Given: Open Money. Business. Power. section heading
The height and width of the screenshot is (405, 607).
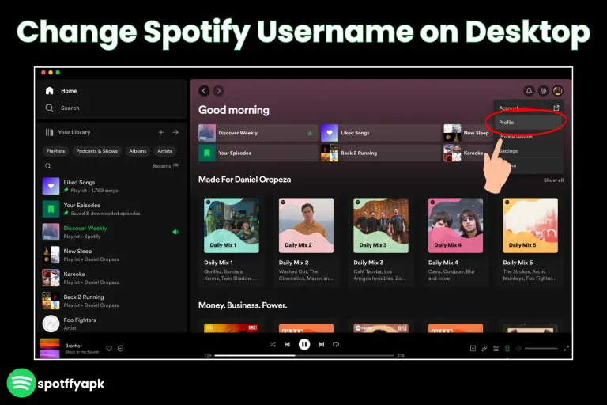Looking at the screenshot, I should [x=243, y=305].
